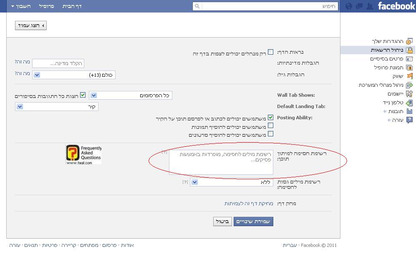The height and width of the screenshot is (254, 416).
Task: Check 'משתמשים יכולים להוסיף תמונות'
Action: click(271, 126)
